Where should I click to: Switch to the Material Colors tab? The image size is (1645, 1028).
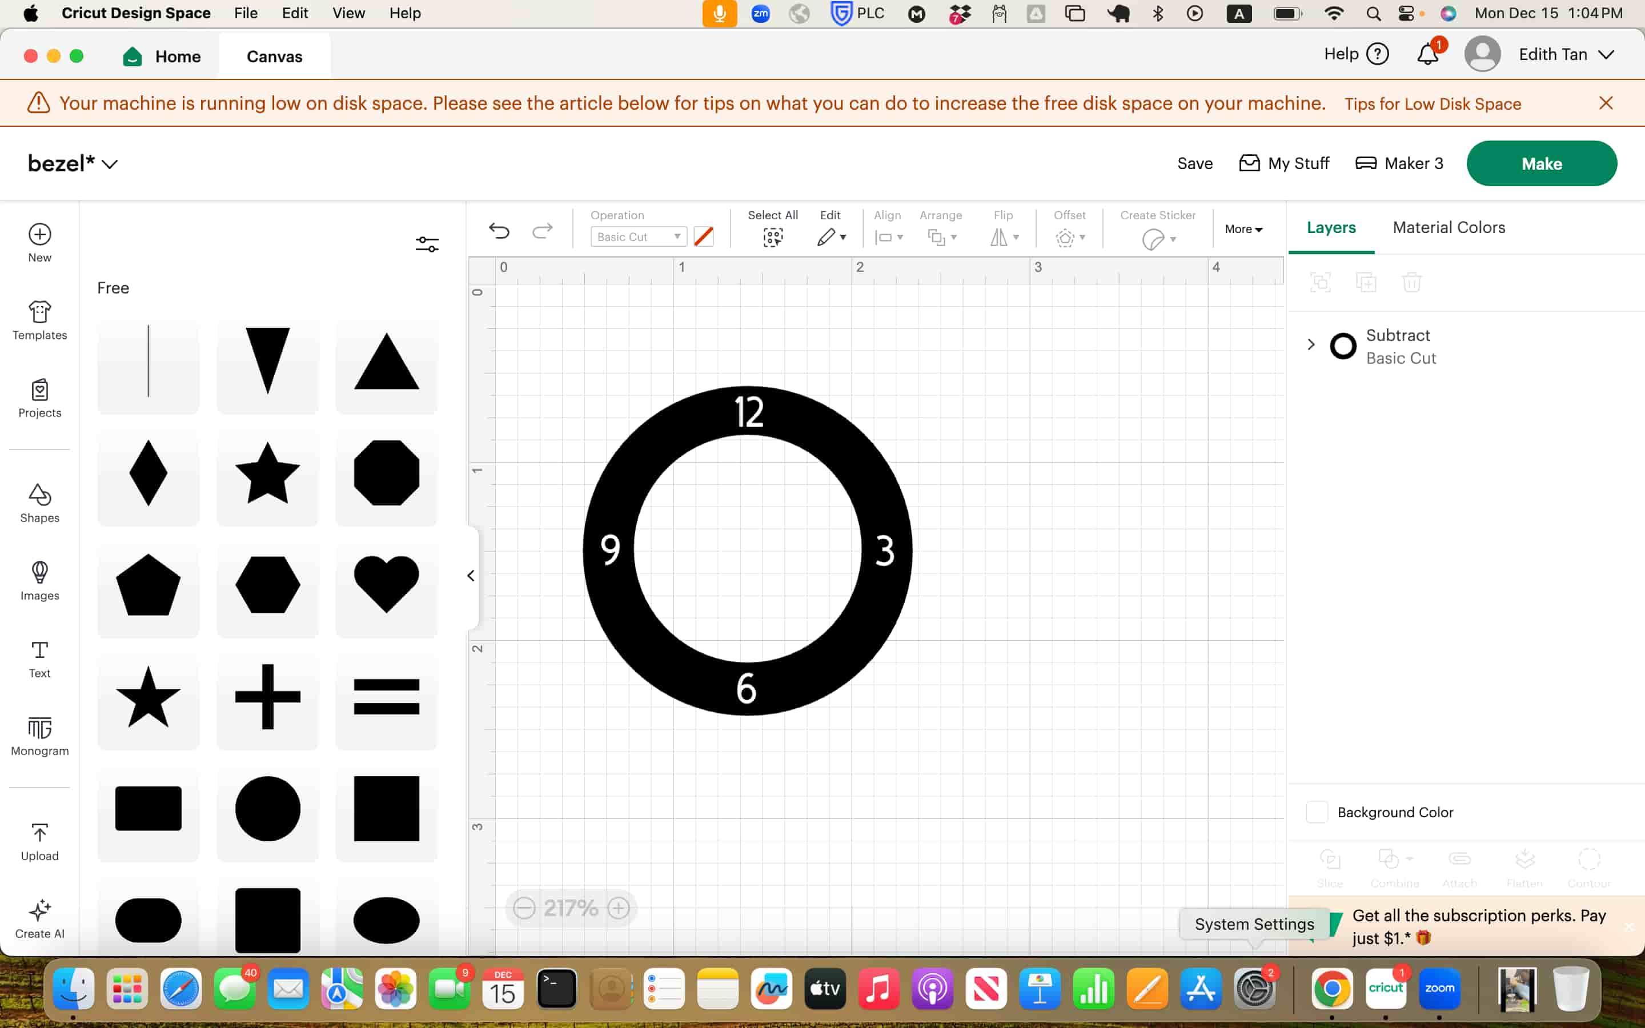tap(1448, 228)
